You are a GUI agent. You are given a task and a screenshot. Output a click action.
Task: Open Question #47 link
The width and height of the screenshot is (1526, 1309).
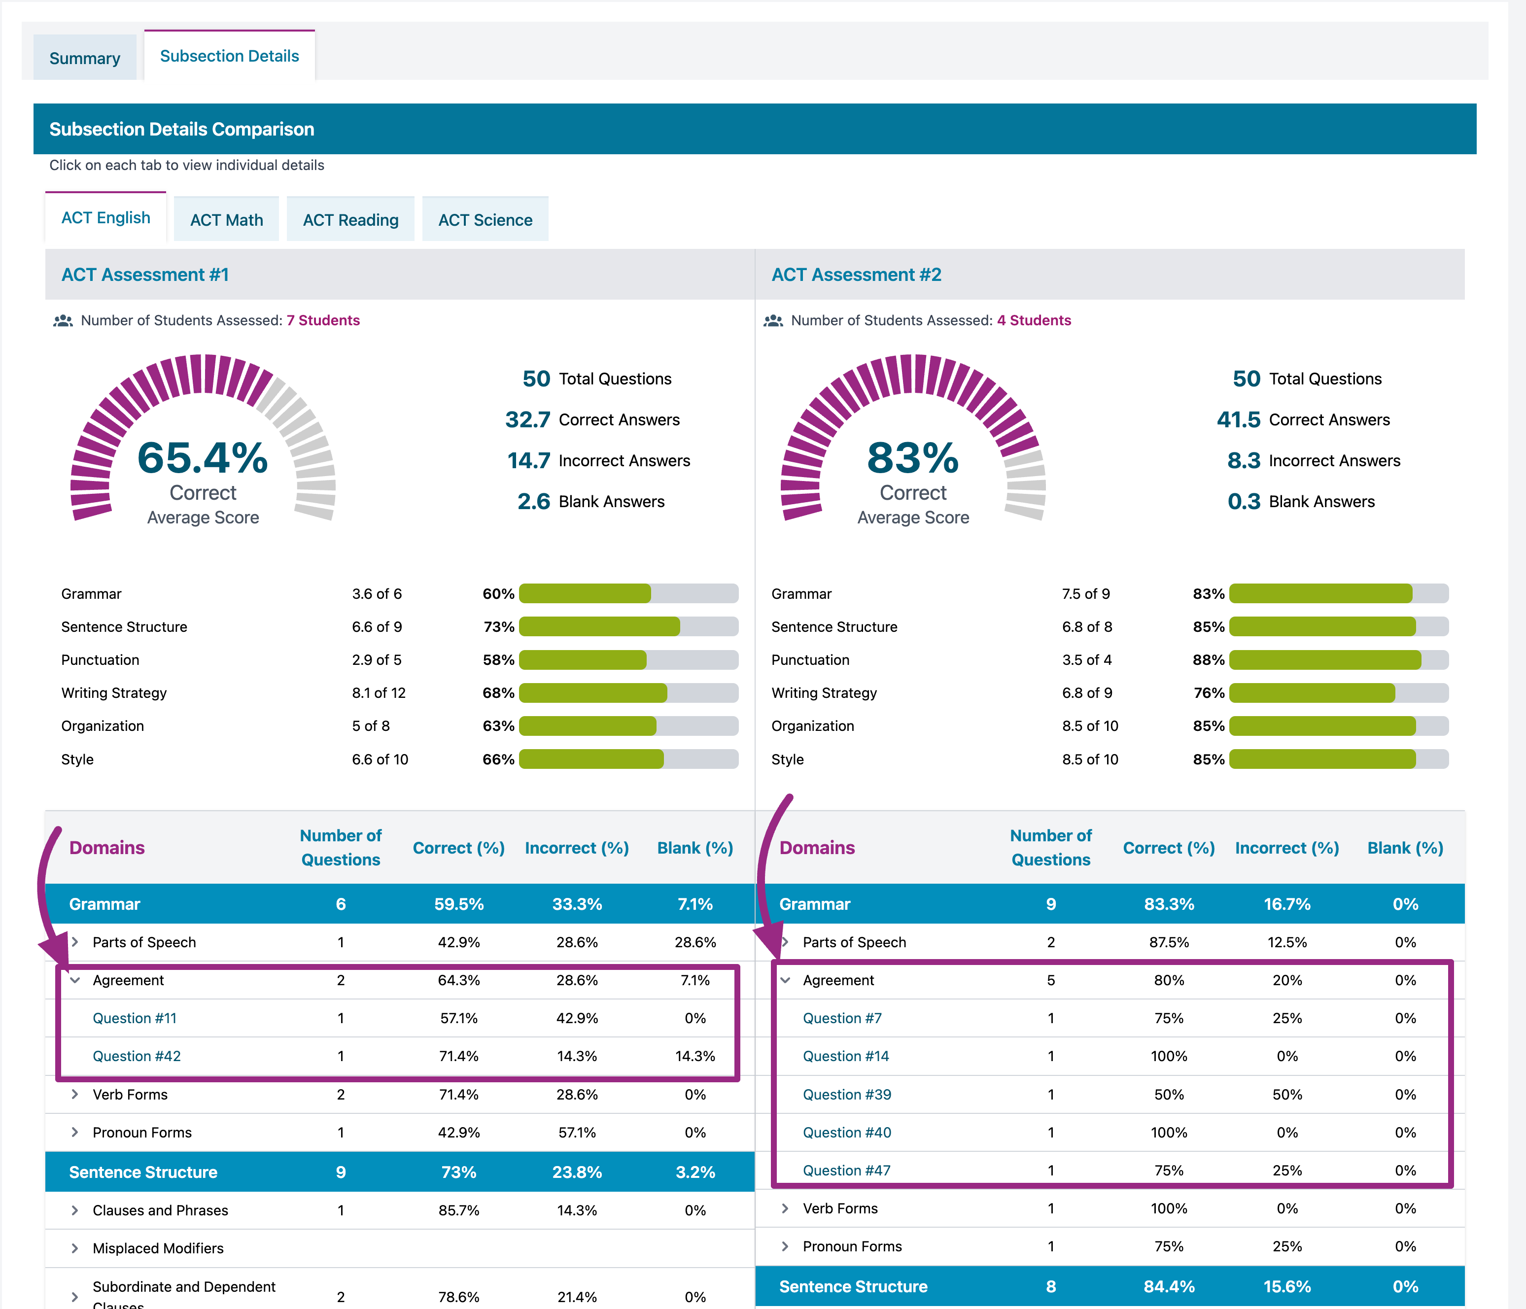click(x=846, y=1170)
